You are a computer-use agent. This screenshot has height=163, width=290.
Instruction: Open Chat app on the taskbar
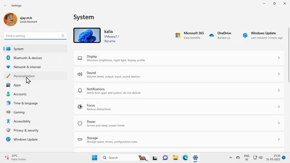165,158
